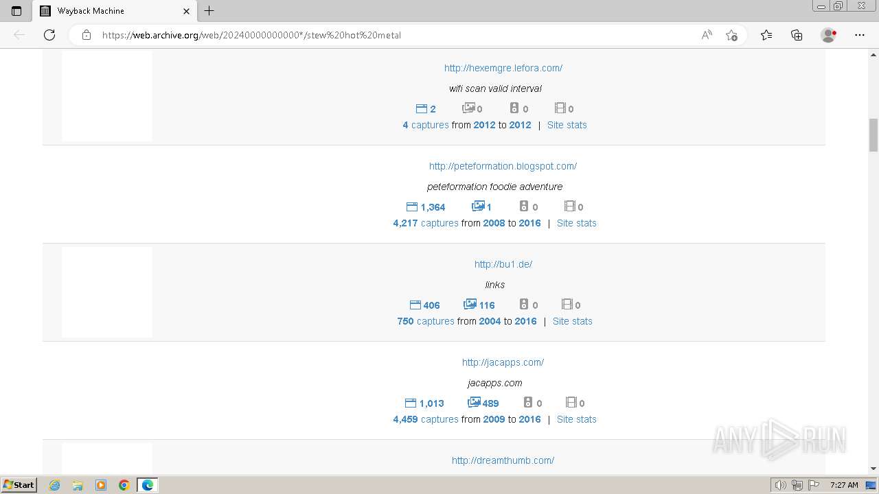
Task: Open the Collections panel
Action: (x=797, y=35)
